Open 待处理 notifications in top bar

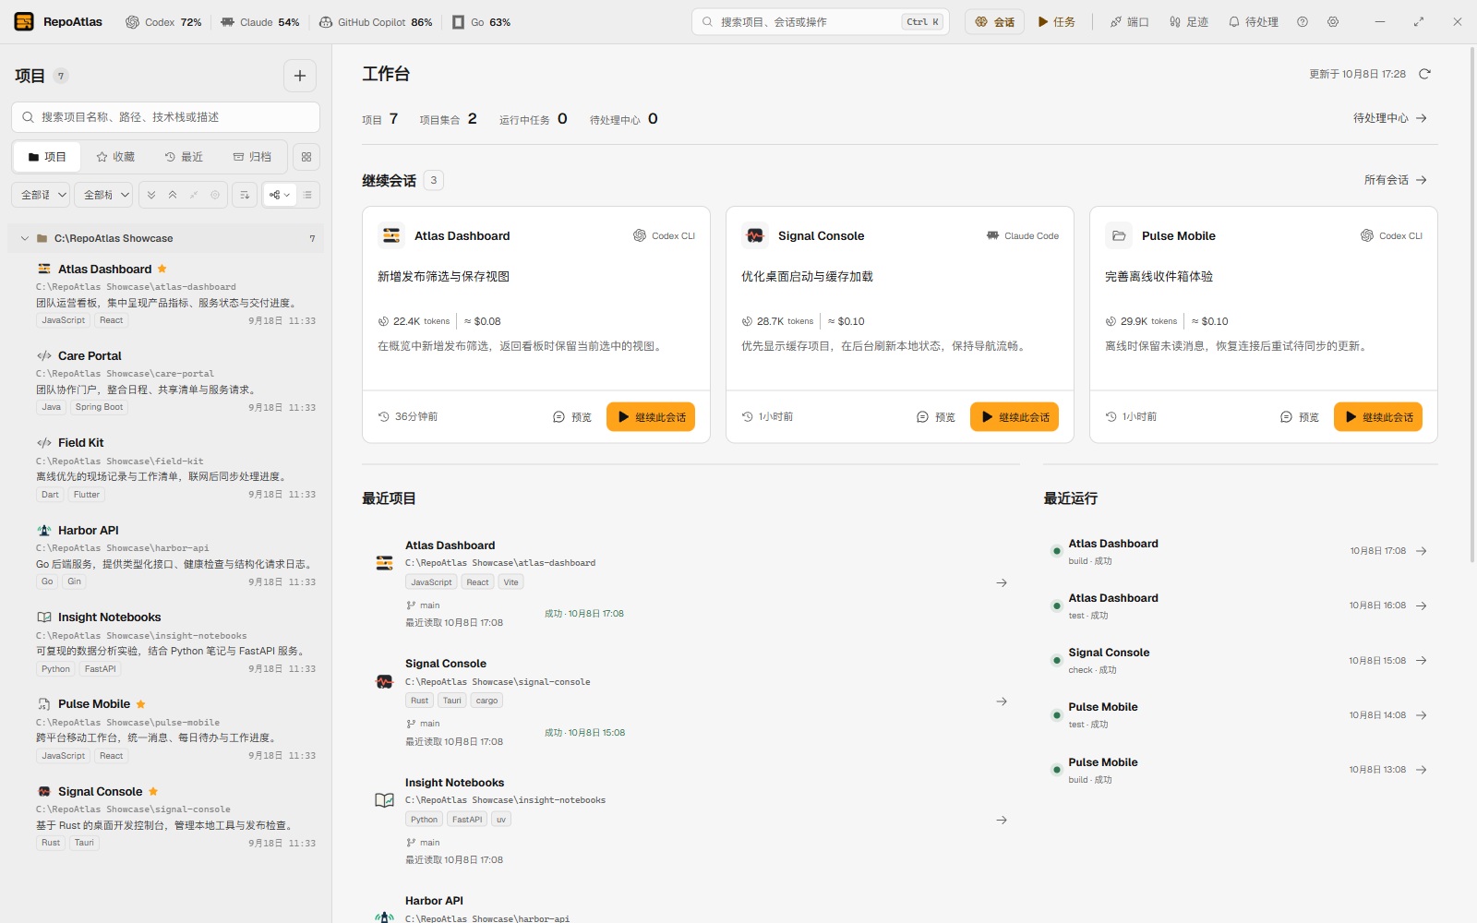1253,22
